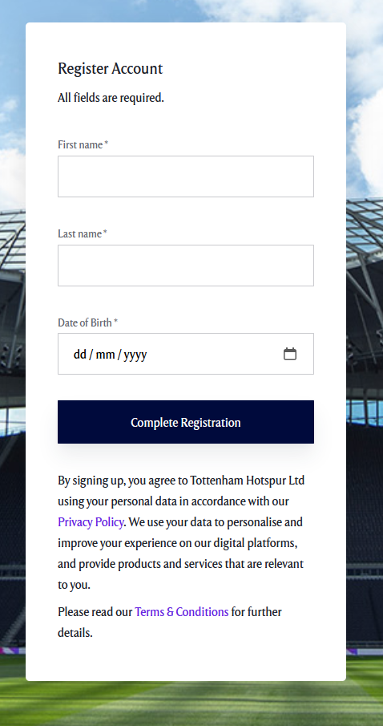Screen dimensions: 383x726
Task: Click the Please read our text
Action: [x=95, y=612]
